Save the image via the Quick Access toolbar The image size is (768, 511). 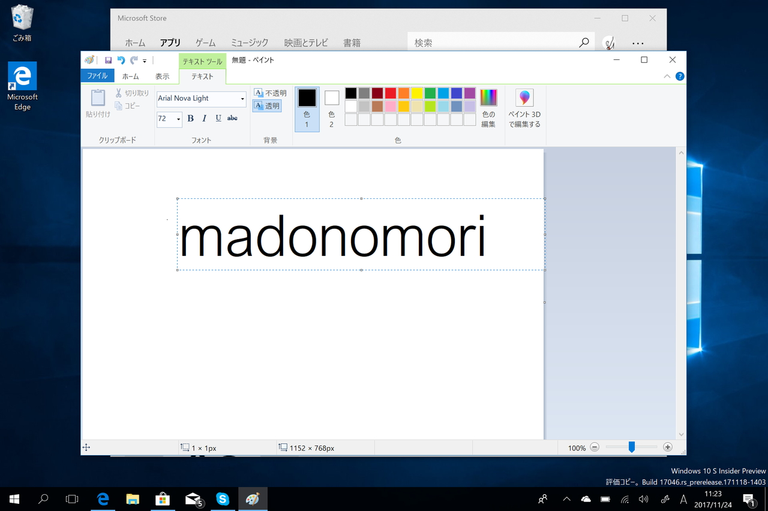pyautogui.click(x=109, y=60)
